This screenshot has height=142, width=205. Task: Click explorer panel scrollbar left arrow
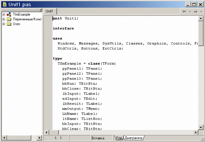(x=4, y=138)
